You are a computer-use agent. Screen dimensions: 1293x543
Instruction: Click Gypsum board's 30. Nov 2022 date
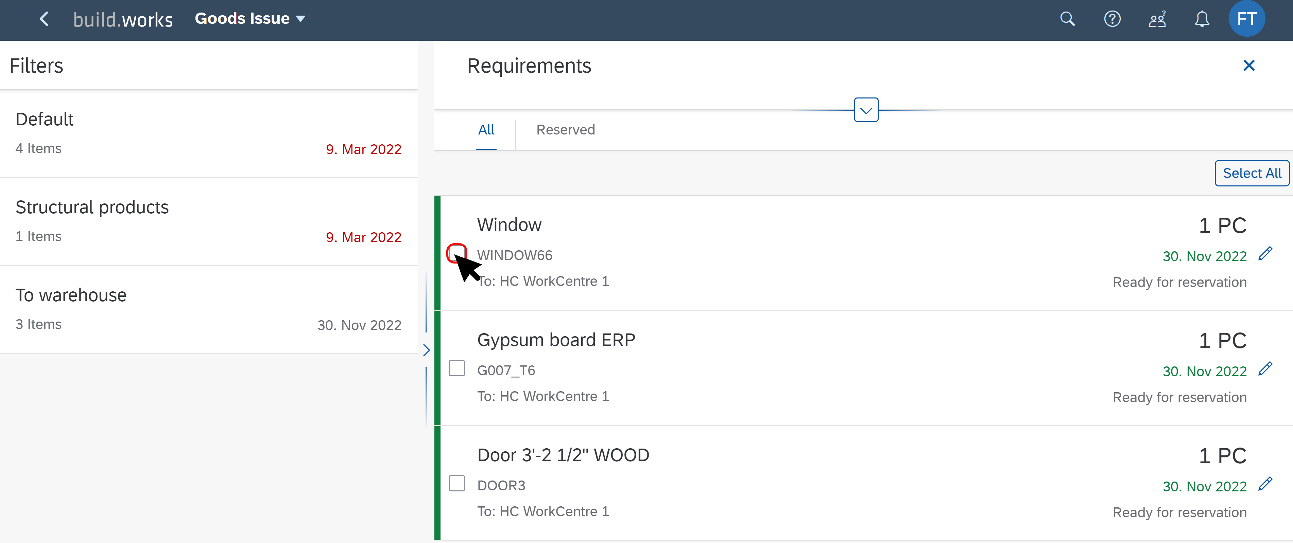(x=1205, y=372)
